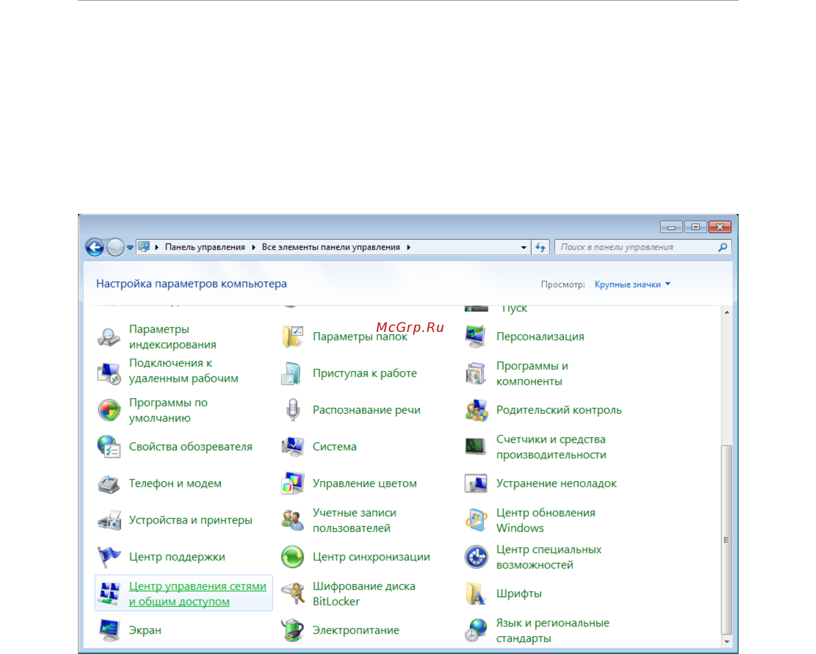Open the Windows Update icon
Screen dimensions: 816x654
[x=476, y=520]
